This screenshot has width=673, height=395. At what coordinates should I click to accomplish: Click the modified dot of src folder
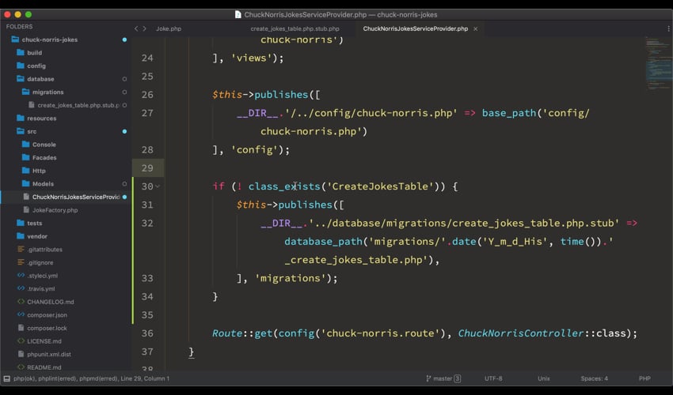pos(124,131)
